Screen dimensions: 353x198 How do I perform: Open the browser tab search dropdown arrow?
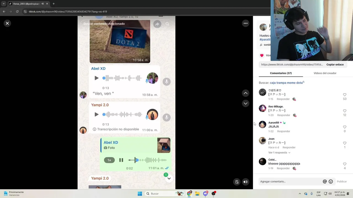pos(4,4)
